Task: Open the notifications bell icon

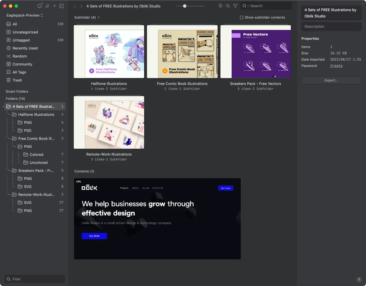Action: pos(39,6)
